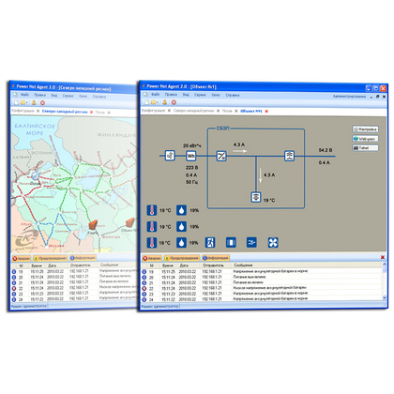Open the Справка menu in Объект №1 window
Viewport: 394px width, 394px height.
(x=233, y=95)
